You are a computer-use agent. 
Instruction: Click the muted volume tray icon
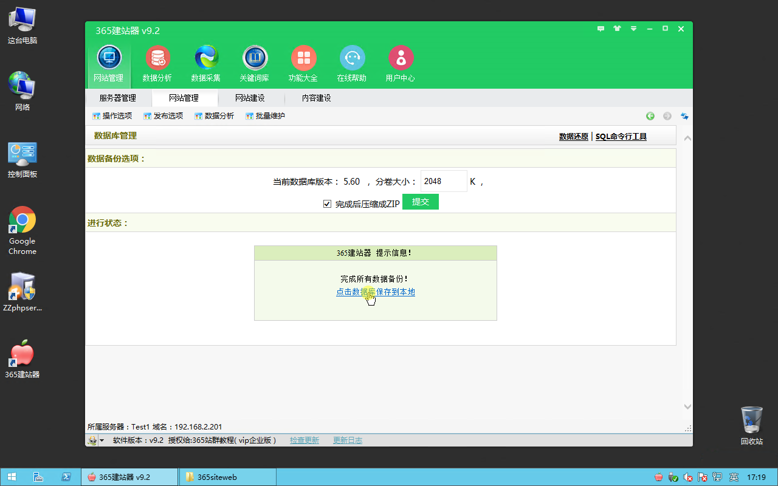click(x=688, y=477)
